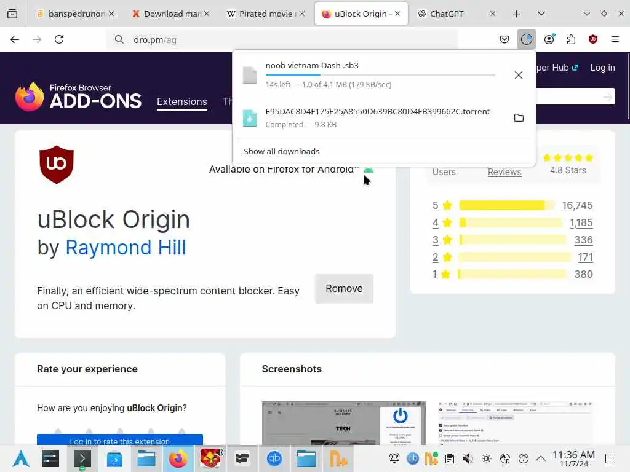Viewport: 630px width, 472px height.
Task: Toggle the downloads panel toolbar button
Action: pos(527,39)
